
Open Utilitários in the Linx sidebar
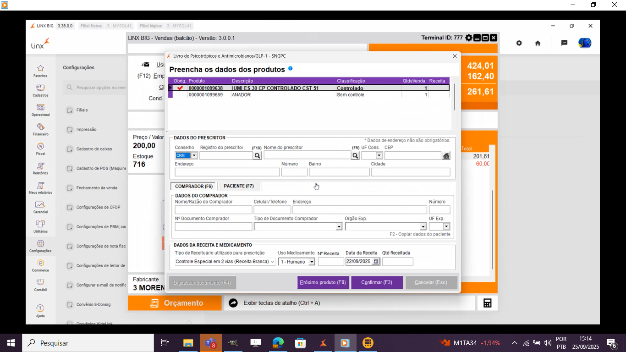[40, 226]
